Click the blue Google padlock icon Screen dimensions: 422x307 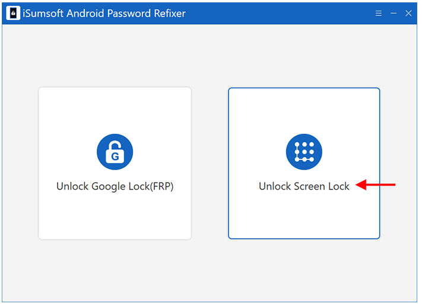115,152
